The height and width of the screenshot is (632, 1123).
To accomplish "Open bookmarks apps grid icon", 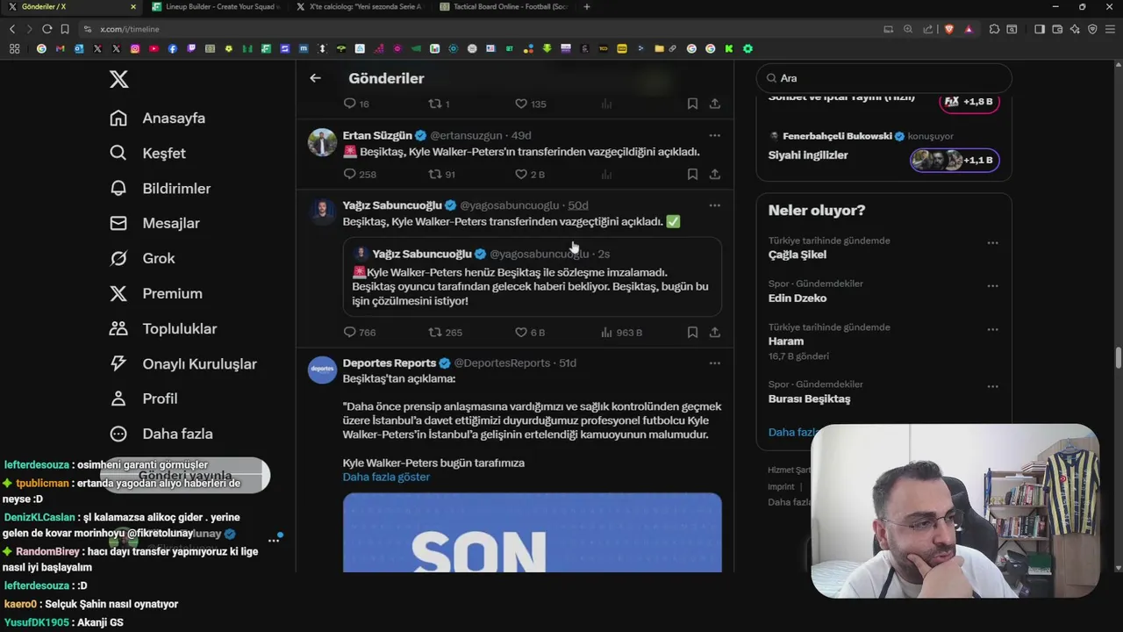I will [x=14, y=48].
